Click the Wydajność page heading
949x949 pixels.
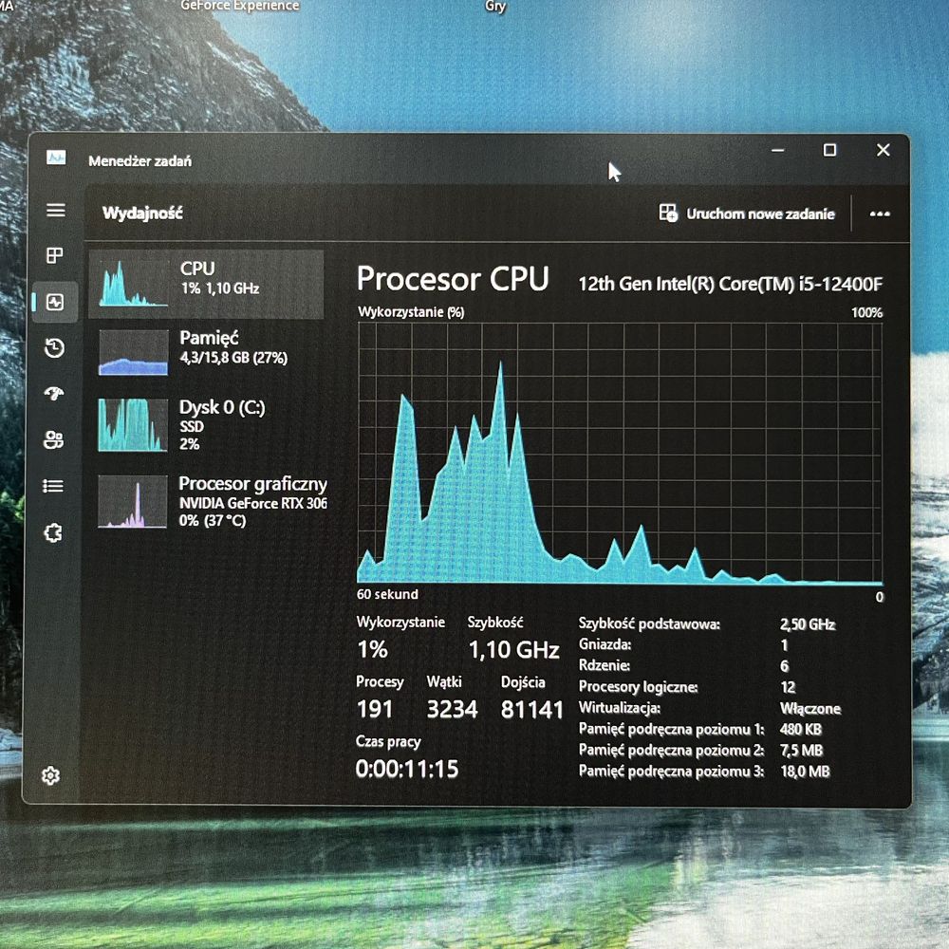point(143,213)
